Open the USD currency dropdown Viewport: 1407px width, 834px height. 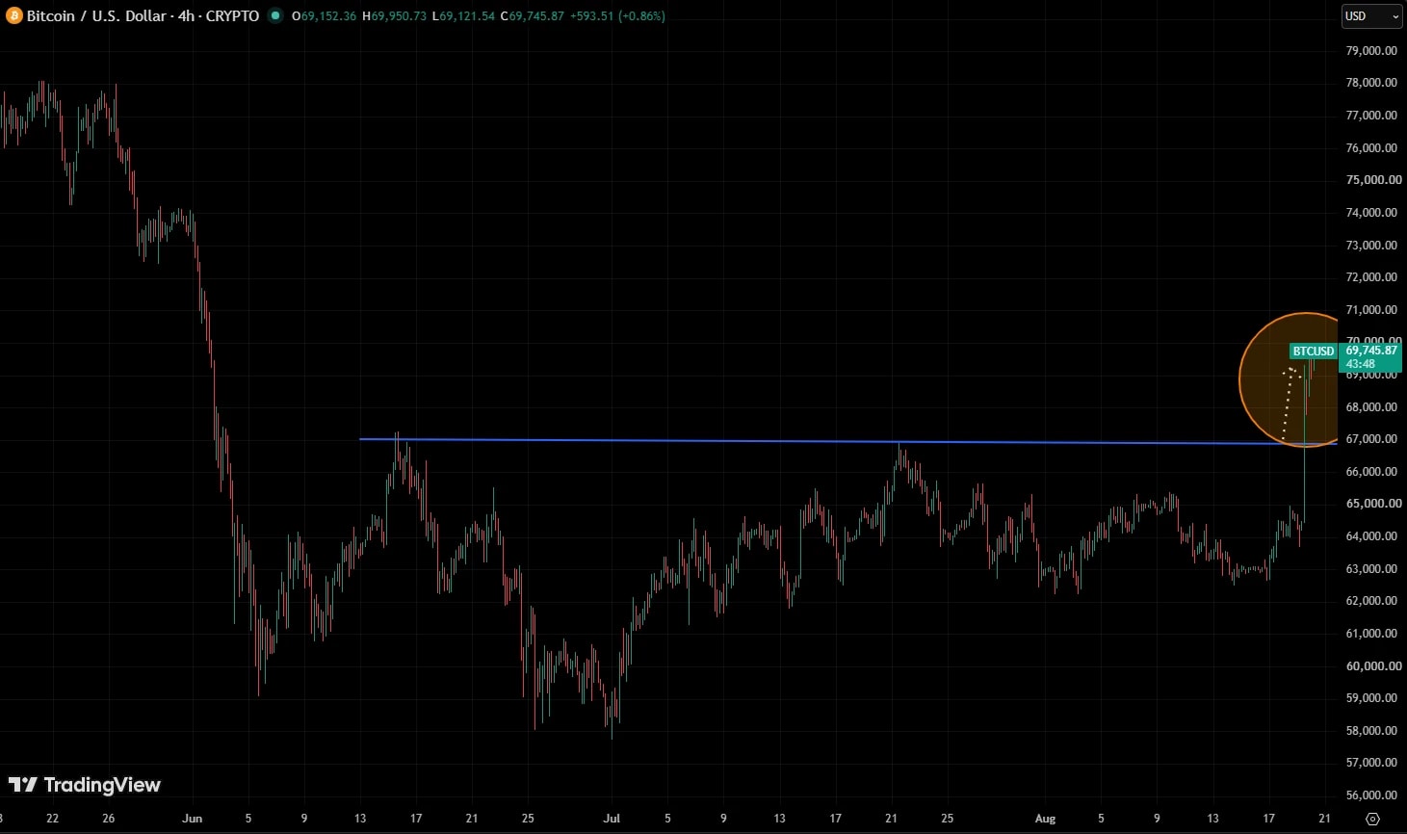pyautogui.click(x=1371, y=16)
